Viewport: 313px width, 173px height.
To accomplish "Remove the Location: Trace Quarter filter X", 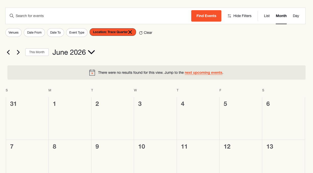I will tap(130, 32).
